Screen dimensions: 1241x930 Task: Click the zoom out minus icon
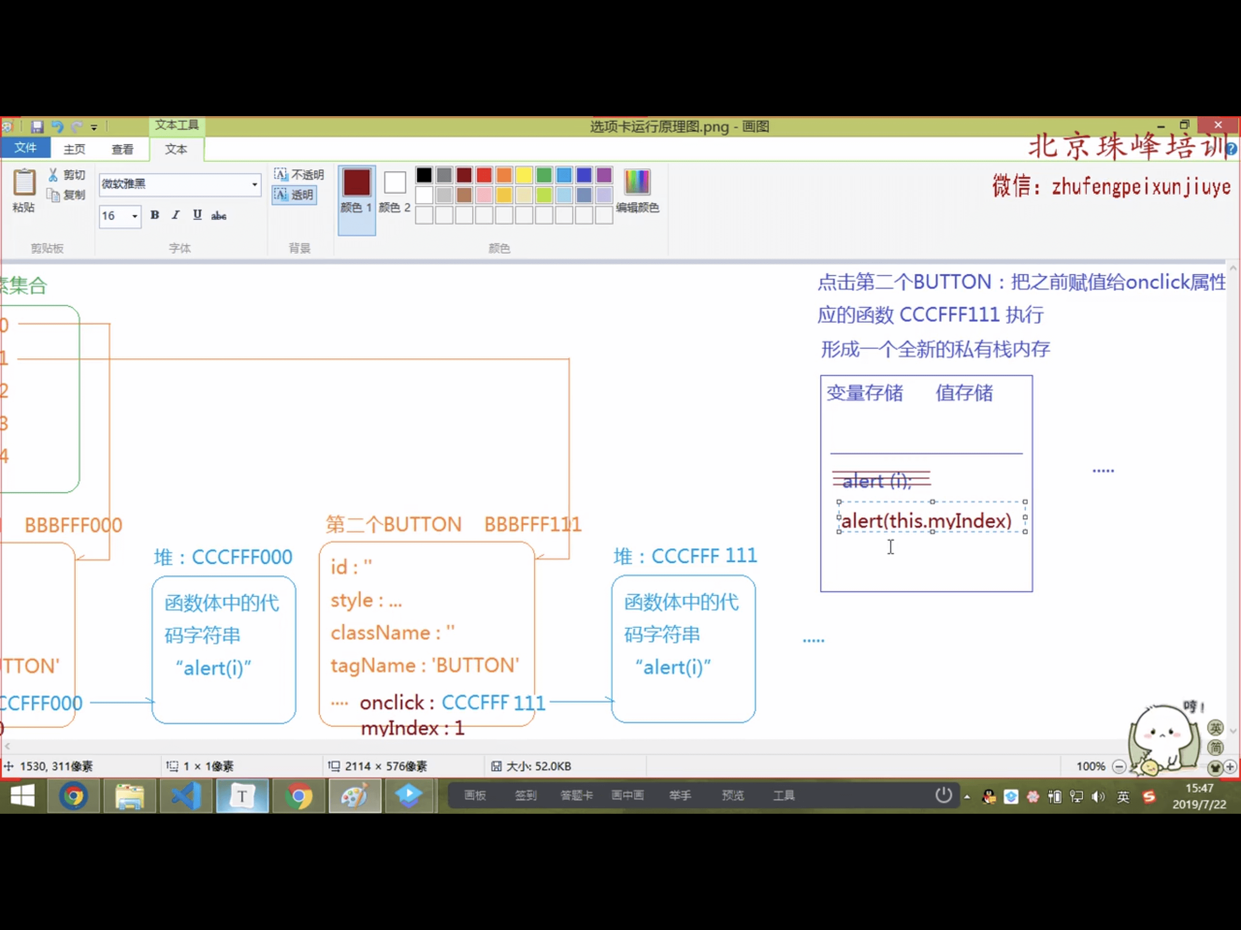(x=1119, y=767)
